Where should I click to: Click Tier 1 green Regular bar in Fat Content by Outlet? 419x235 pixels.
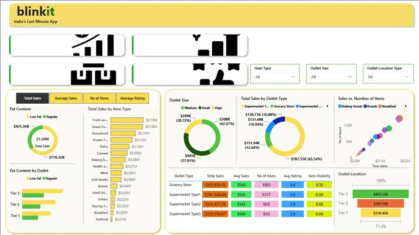(30, 218)
